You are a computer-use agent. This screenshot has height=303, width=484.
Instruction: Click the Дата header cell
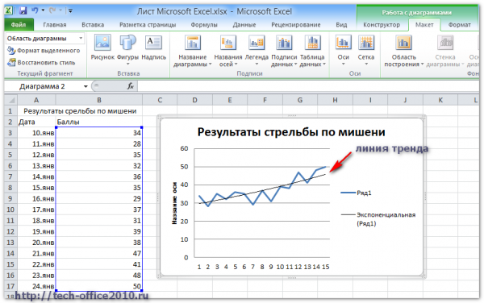[36, 122]
